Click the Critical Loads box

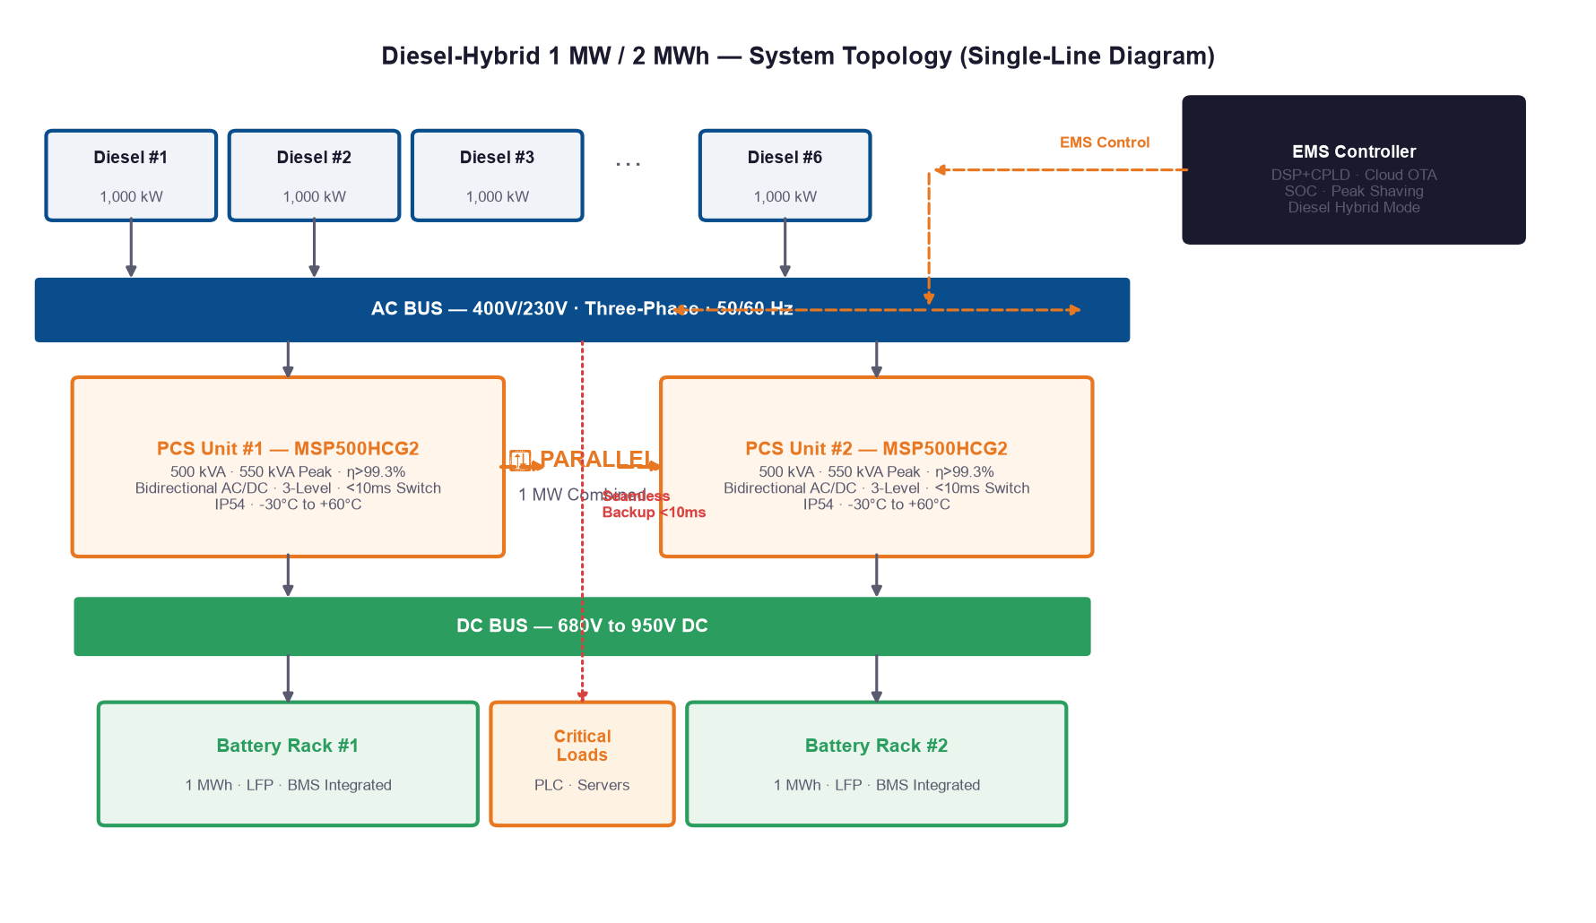coord(582,763)
